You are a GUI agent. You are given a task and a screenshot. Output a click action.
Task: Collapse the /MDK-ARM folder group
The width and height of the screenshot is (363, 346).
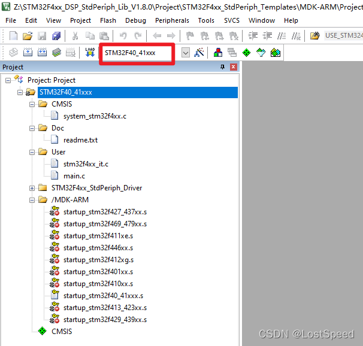(x=32, y=201)
